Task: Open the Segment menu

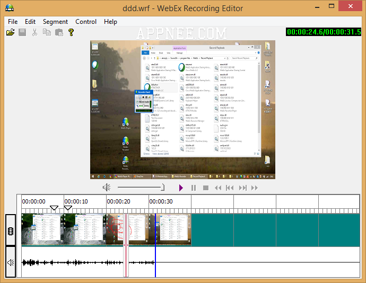Action: pyautogui.click(x=55, y=22)
